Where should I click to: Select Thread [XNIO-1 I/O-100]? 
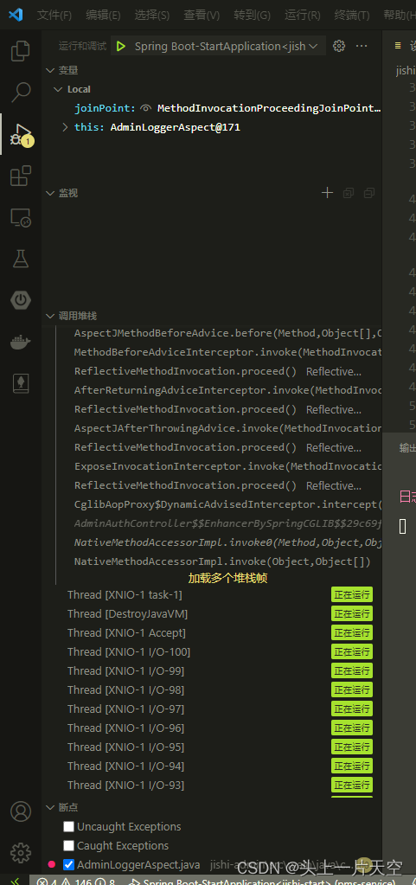point(129,652)
